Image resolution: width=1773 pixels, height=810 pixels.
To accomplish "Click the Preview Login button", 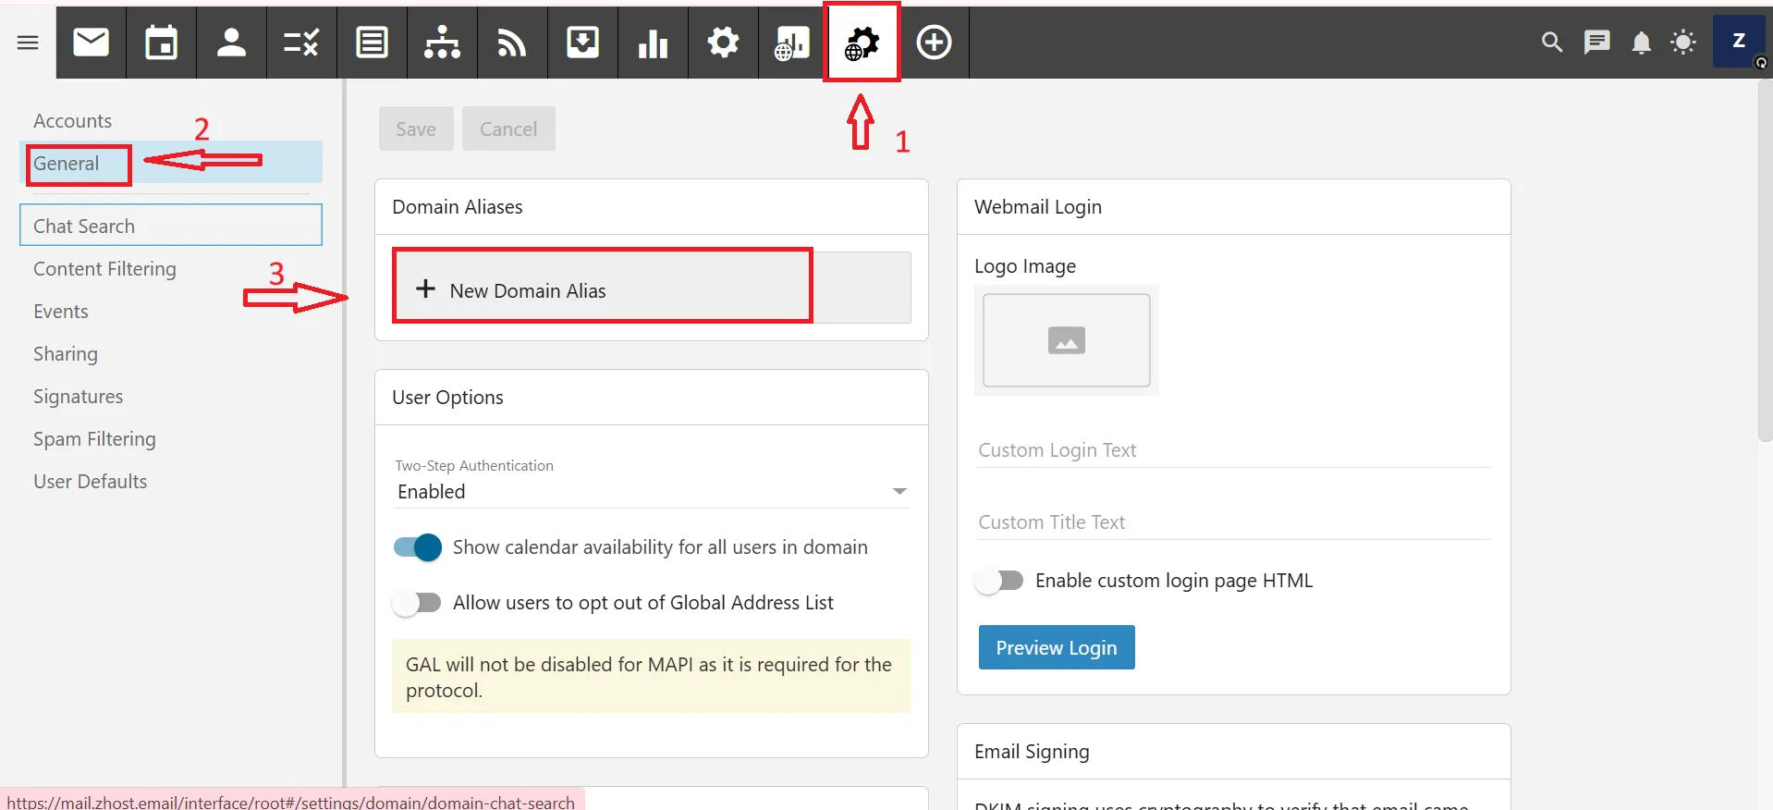I will click(x=1056, y=648).
